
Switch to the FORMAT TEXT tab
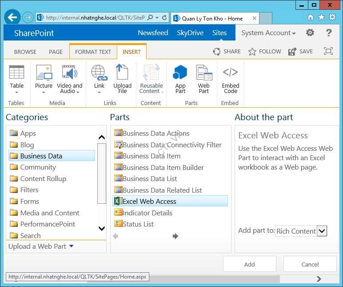pyautogui.click(x=93, y=52)
